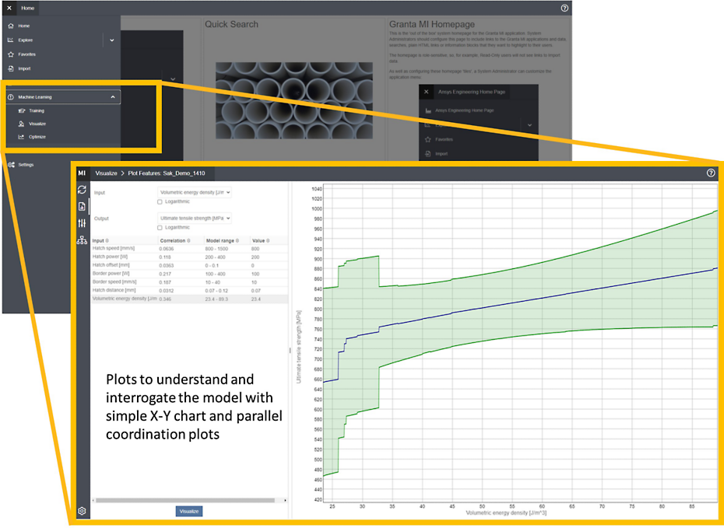This screenshot has height=528, width=724.
Task: Click the panel splitter handle beside chart
Action: pos(290,351)
